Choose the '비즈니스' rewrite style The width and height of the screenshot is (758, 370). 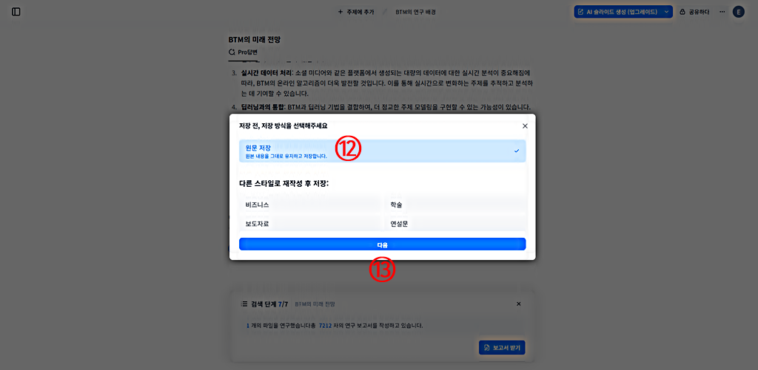(309, 205)
